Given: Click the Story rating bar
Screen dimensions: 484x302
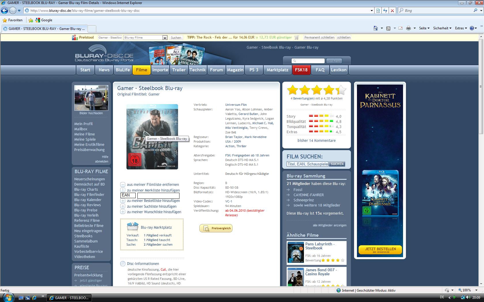Looking at the screenshot, I should [321, 116].
